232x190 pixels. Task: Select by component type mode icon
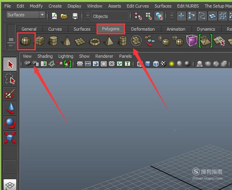(x=159, y=16)
